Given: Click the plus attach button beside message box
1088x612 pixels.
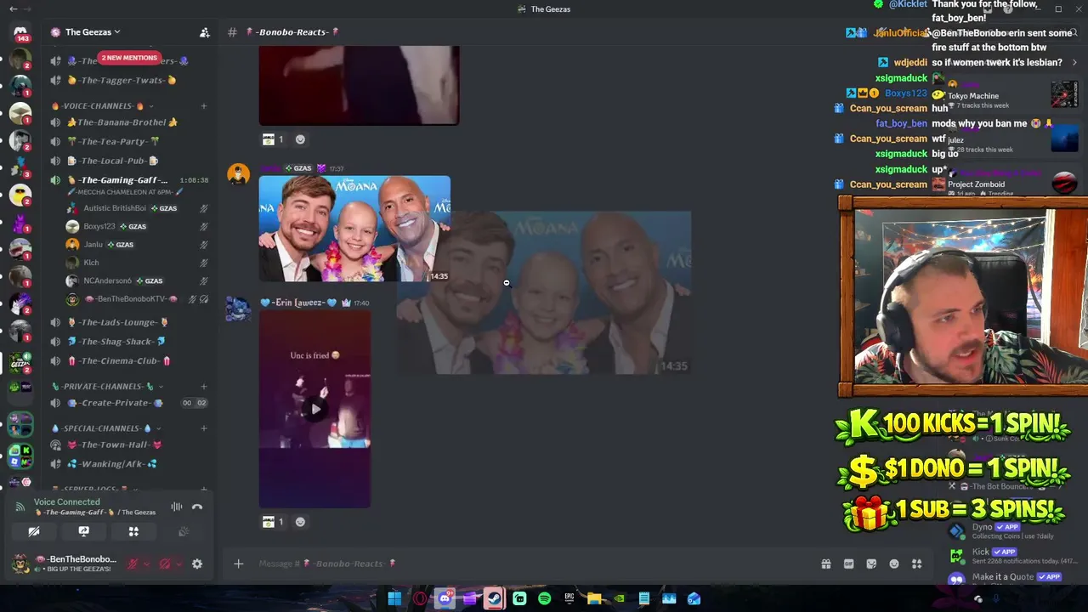Looking at the screenshot, I should (239, 564).
